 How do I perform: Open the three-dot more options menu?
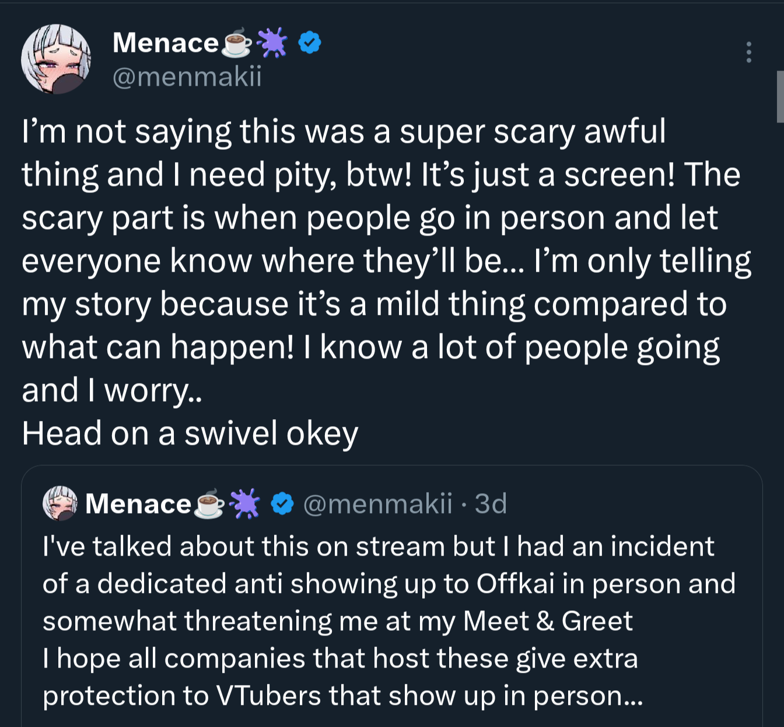click(x=749, y=52)
